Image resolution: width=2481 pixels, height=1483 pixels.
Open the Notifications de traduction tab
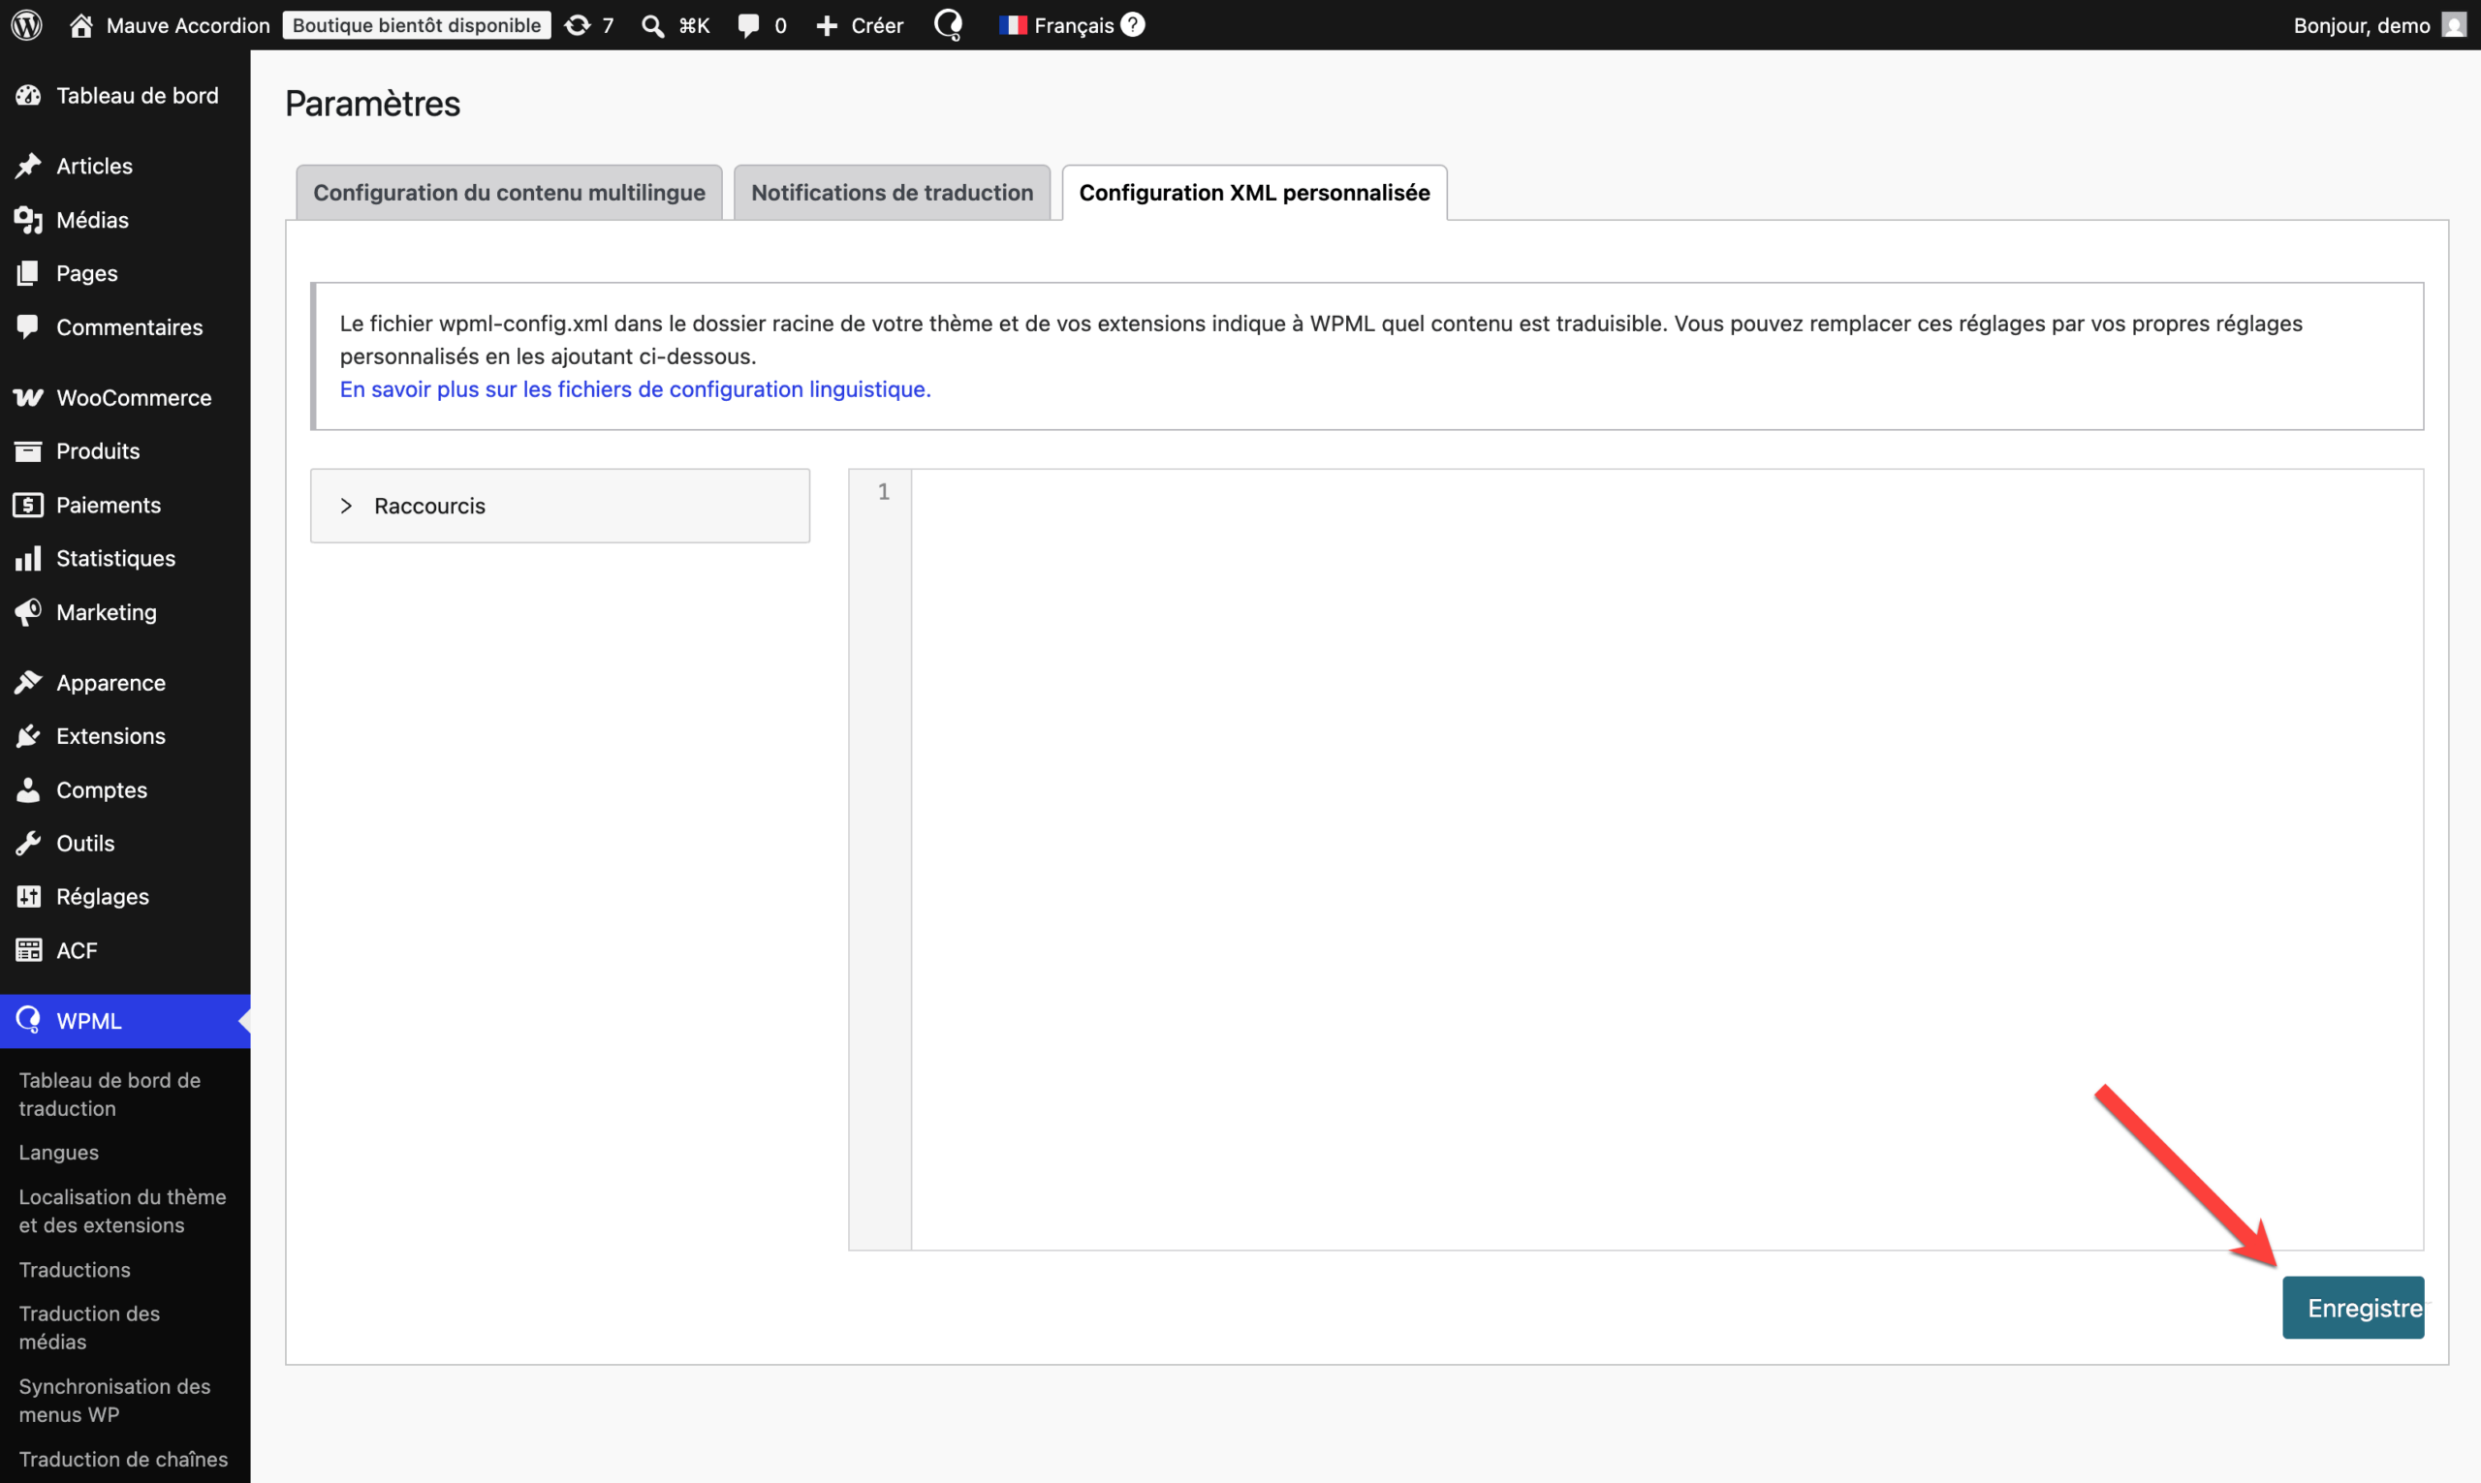pos(892,192)
